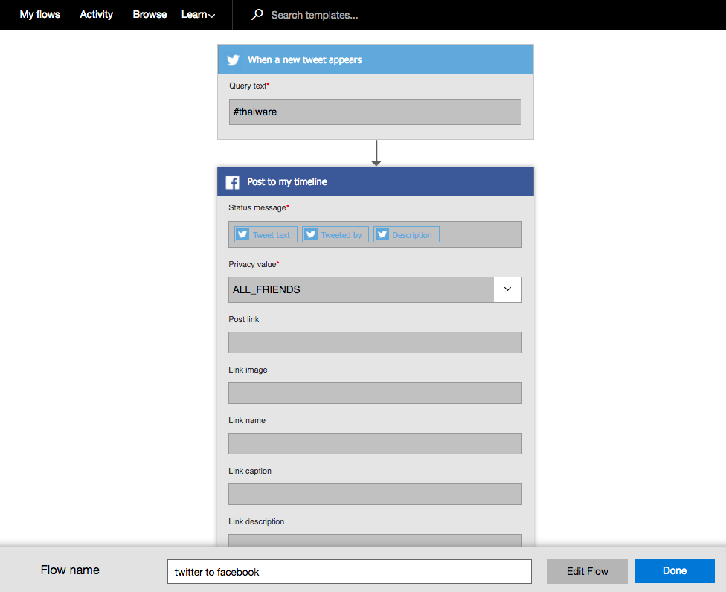Click the Status message input area

pyautogui.click(x=375, y=234)
